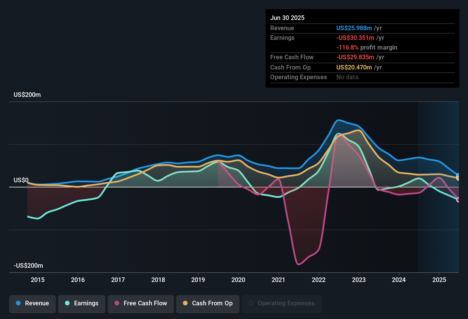Click the Jun 30 2025 tooltip header

click(x=287, y=18)
